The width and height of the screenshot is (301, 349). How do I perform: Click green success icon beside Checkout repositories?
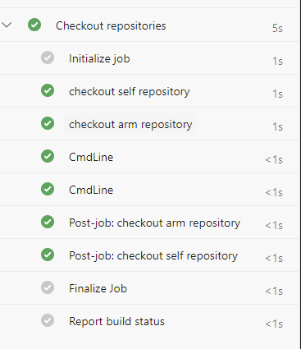[x=34, y=25]
